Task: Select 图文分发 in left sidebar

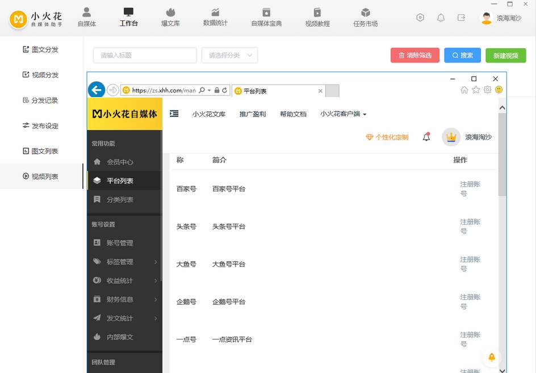Action: pyautogui.click(x=41, y=49)
